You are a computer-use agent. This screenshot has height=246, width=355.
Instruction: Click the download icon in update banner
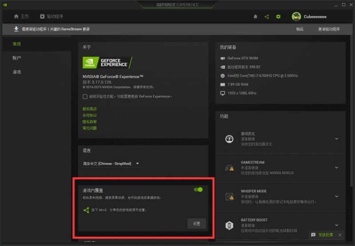coord(16,29)
